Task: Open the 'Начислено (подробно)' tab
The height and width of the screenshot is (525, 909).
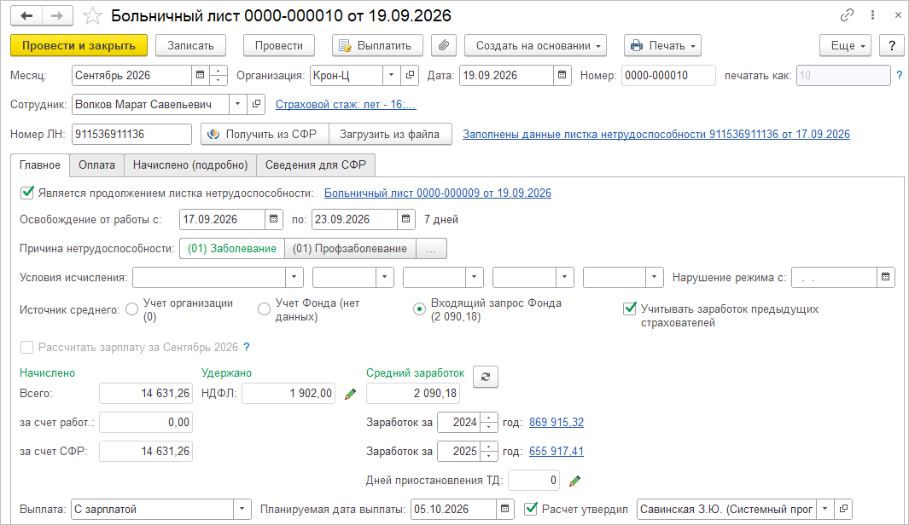Action: [190, 165]
